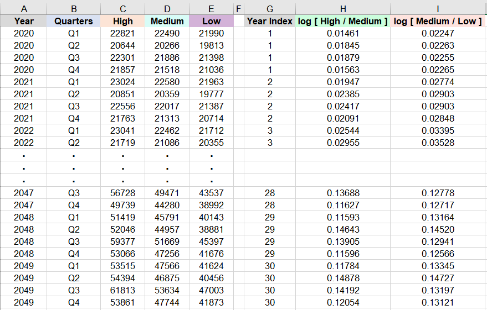Viewport: 487px width, 310px height.
Task: Select cell with 0.01947
Action: click(x=343, y=82)
